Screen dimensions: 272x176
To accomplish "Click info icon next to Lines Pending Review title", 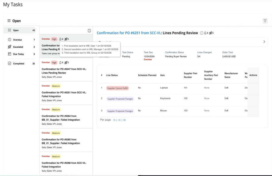I will [x=202, y=33].
